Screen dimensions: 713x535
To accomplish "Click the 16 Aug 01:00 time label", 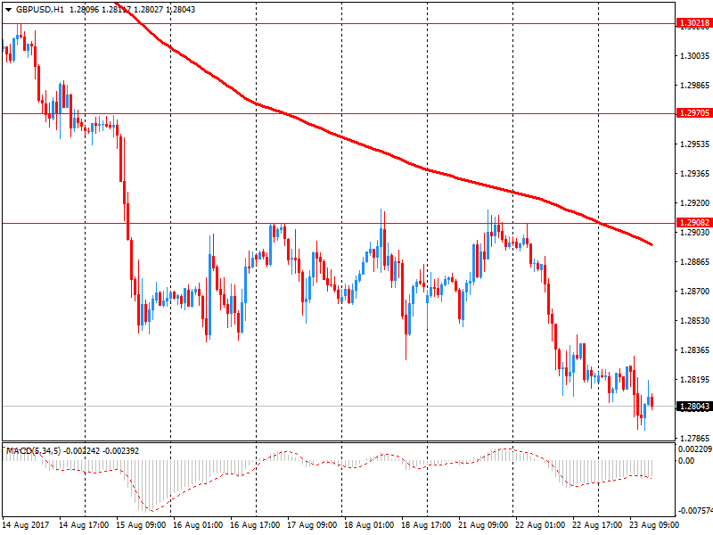I will pyautogui.click(x=198, y=525).
